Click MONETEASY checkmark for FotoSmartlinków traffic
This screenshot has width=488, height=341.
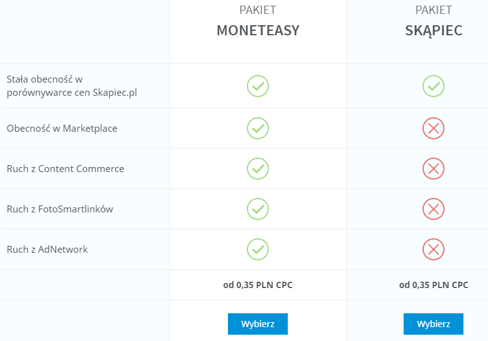pos(258,209)
